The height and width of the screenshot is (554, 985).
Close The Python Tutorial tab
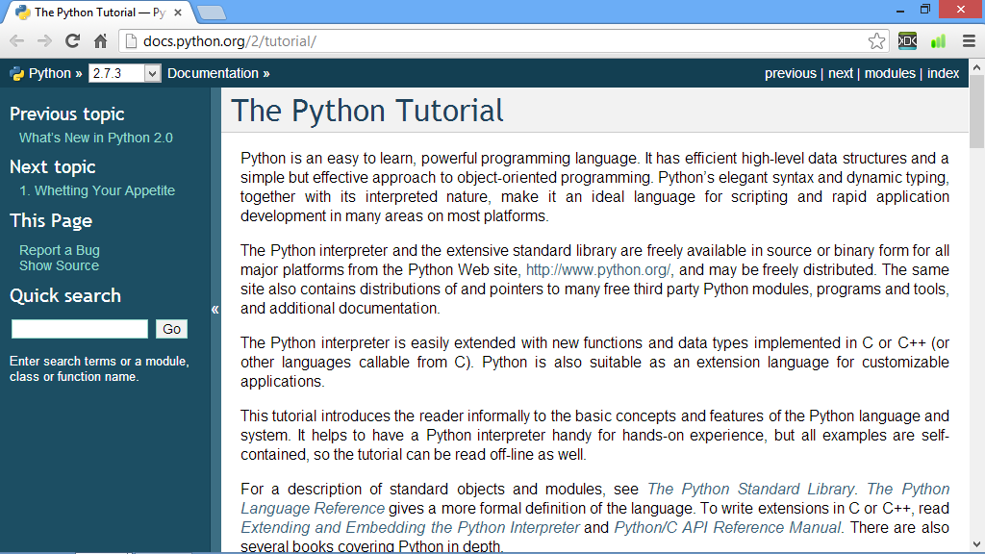pyautogui.click(x=178, y=13)
